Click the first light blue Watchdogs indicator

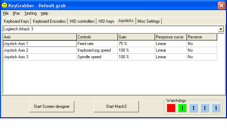tap(193, 108)
